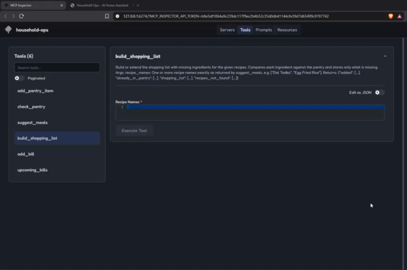Reload the page with the refresh icon
This screenshot has width=407, height=270.
(22, 16)
